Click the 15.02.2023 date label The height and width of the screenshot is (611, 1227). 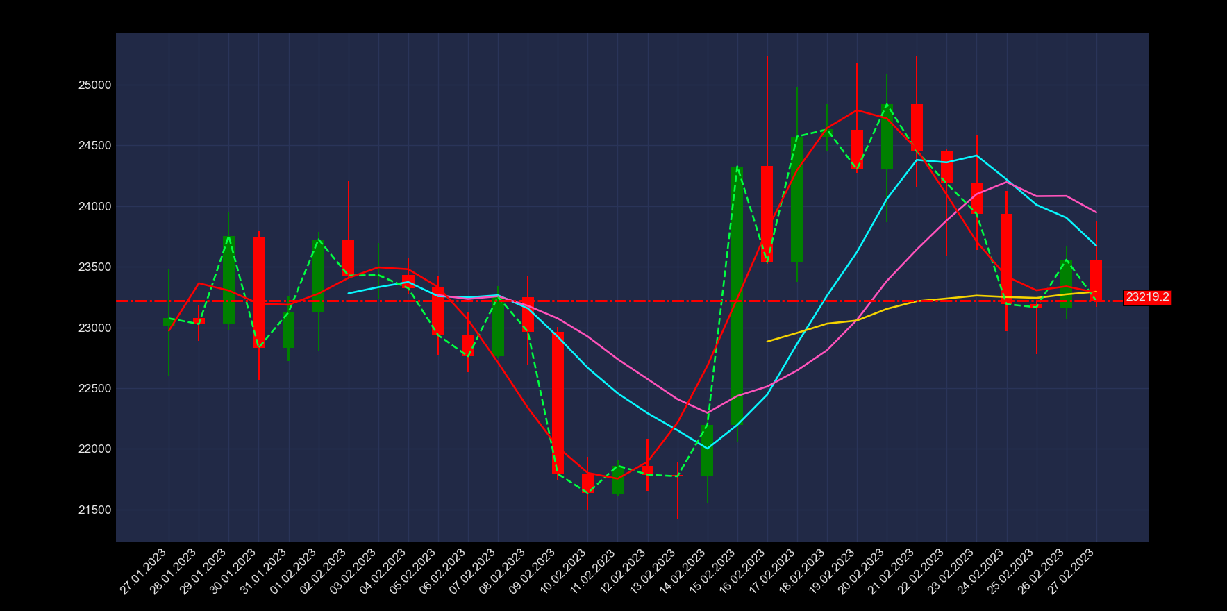[x=712, y=571]
